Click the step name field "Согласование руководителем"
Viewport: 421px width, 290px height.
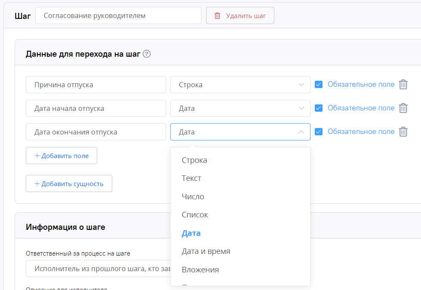click(x=118, y=15)
